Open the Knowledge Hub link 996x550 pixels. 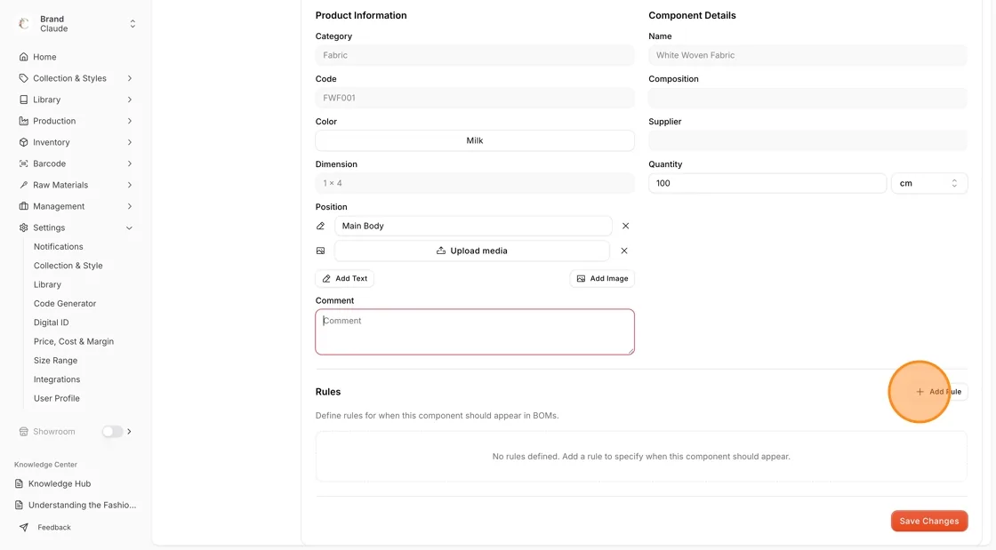pyautogui.click(x=59, y=483)
